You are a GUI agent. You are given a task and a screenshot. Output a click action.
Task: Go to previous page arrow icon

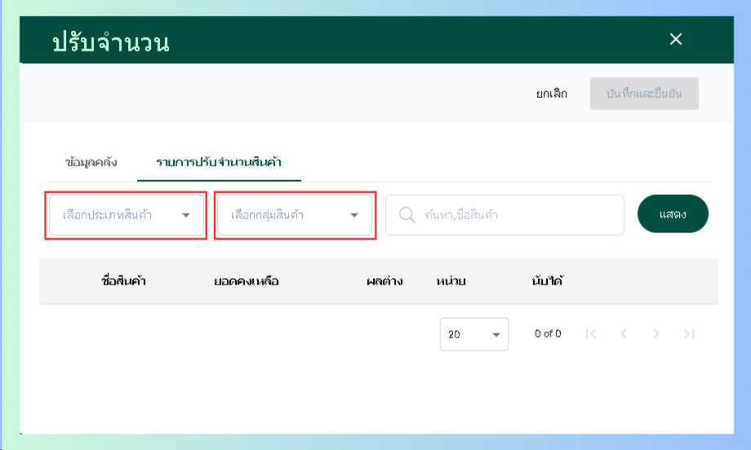624,333
